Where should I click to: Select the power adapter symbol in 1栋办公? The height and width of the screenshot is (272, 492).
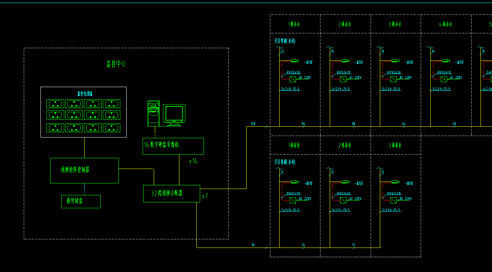click(293, 79)
